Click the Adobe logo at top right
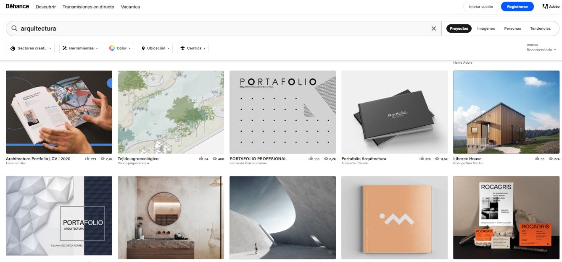 (551, 6)
